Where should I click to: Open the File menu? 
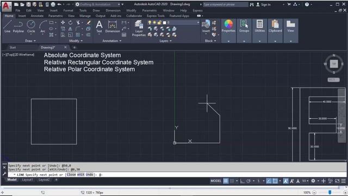[18, 10]
